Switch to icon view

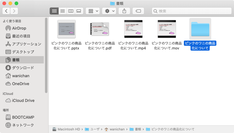click(54, 11)
